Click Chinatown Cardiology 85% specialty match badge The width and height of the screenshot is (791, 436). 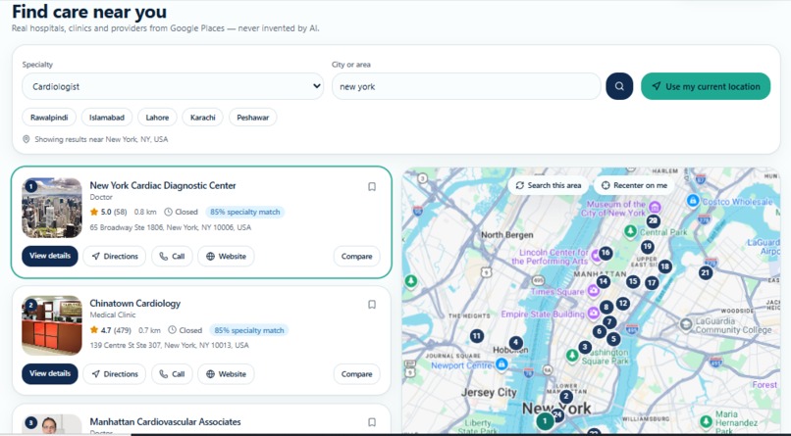pos(249,330)
